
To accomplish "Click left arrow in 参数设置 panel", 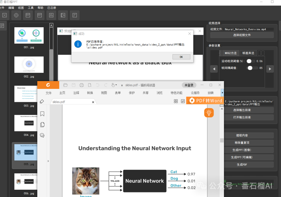I will click(214, 69).
